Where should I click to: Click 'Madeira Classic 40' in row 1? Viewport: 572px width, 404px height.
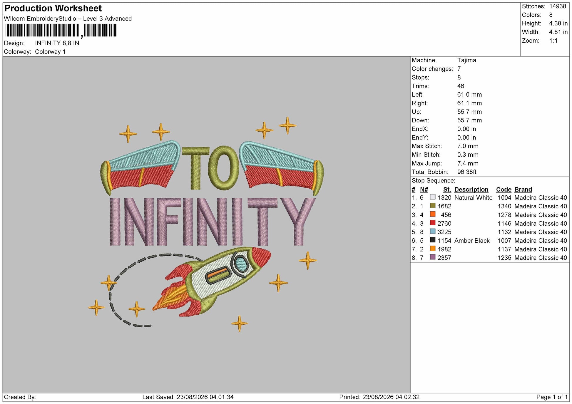pyautogui.click(x=541, y=198)
